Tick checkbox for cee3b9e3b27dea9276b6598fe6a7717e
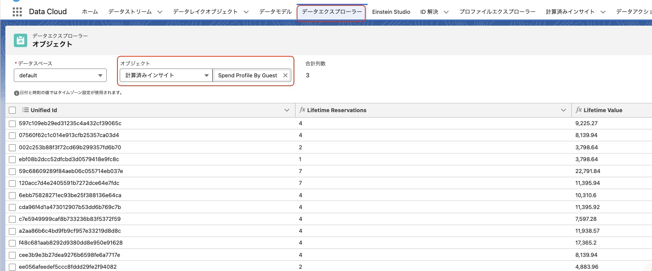The width and height of the screenshot is (652, 271). pyautogui.click(x=12, y=255)
